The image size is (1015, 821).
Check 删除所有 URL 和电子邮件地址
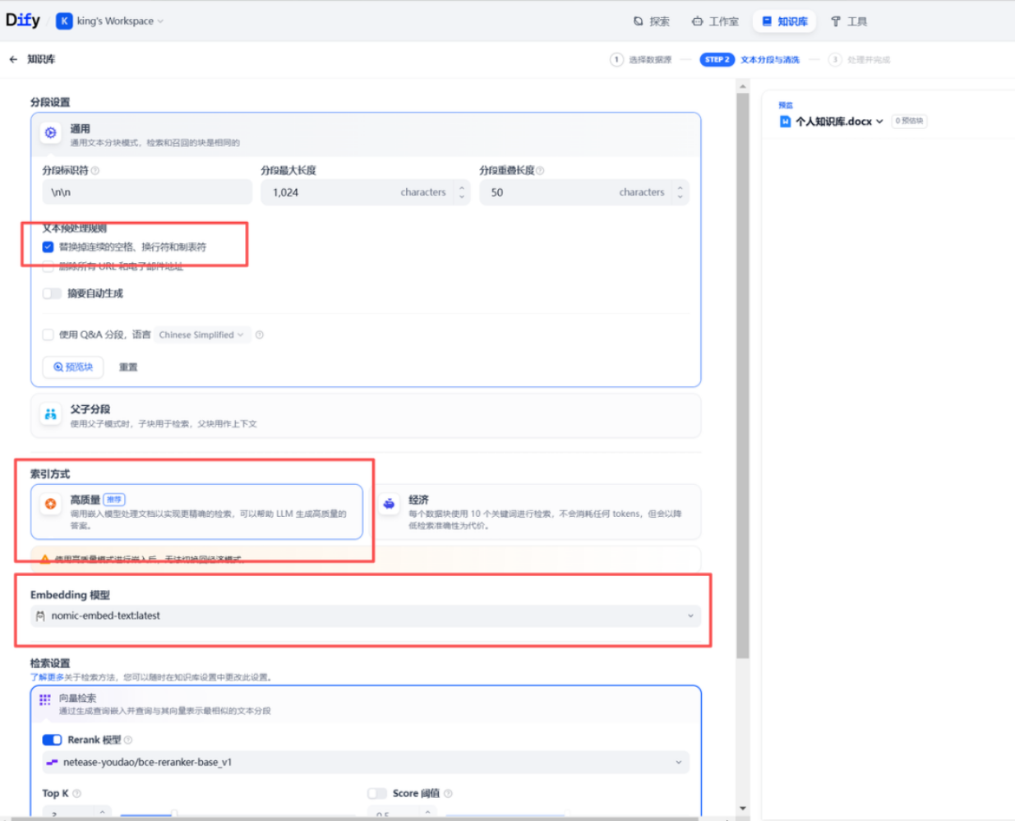[x=48, y=266]
